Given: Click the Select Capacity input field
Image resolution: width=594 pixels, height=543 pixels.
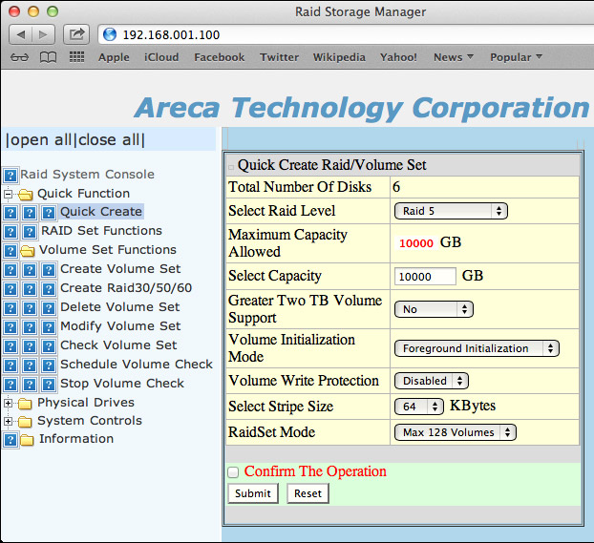Looking at the screenshot, I should click(x=425, y=277).
